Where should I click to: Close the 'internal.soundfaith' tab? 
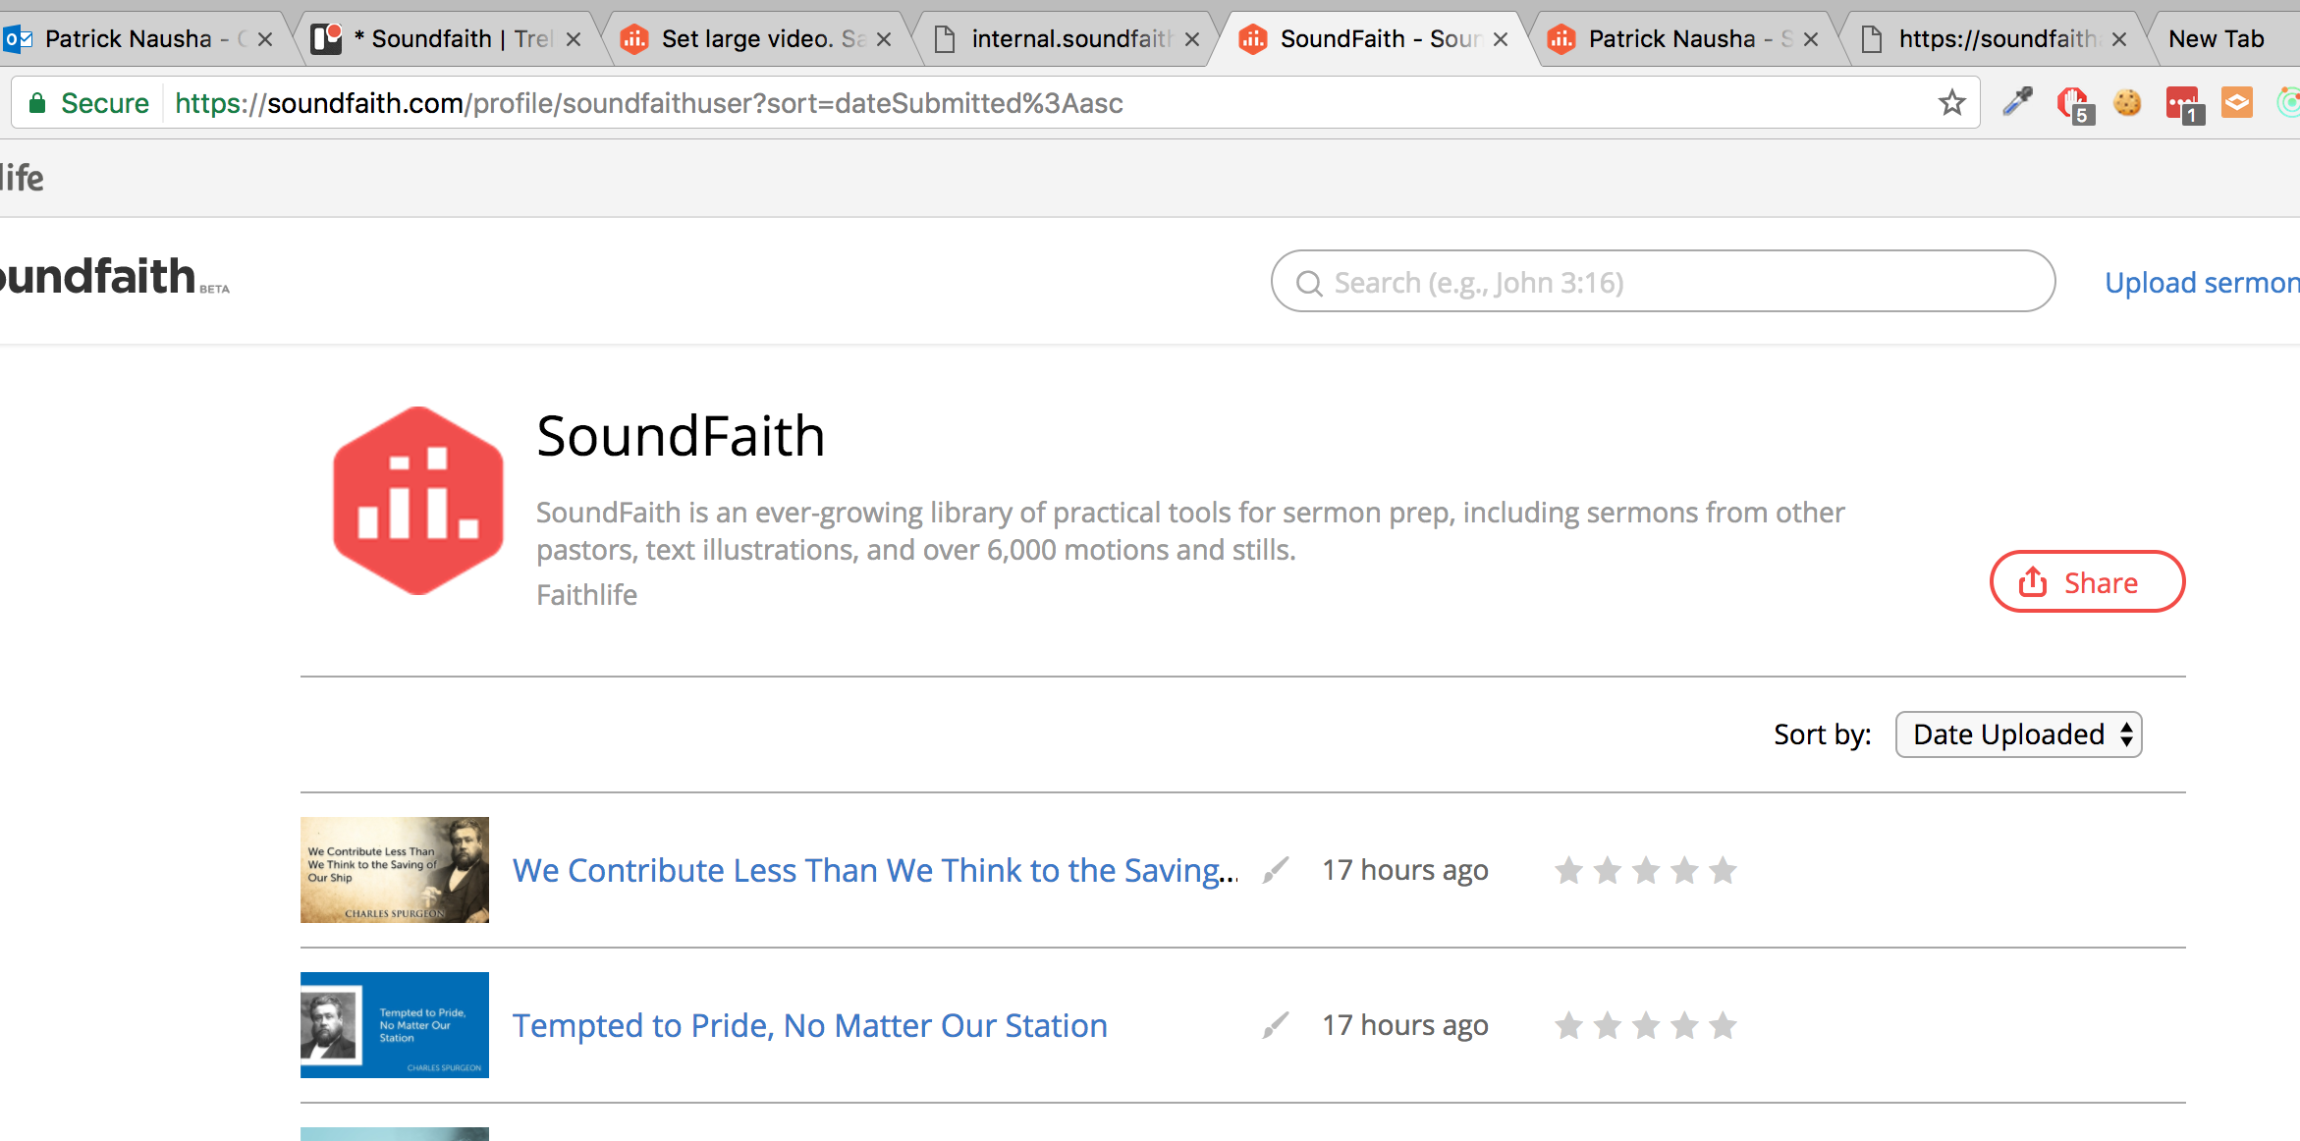coord(1192,39)
